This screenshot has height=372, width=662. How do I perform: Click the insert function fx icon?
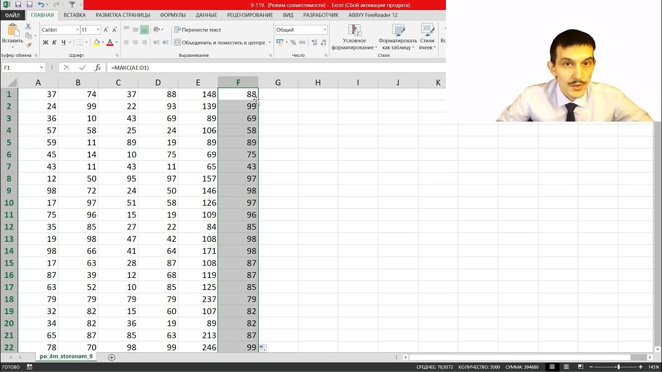click(98, 68)
